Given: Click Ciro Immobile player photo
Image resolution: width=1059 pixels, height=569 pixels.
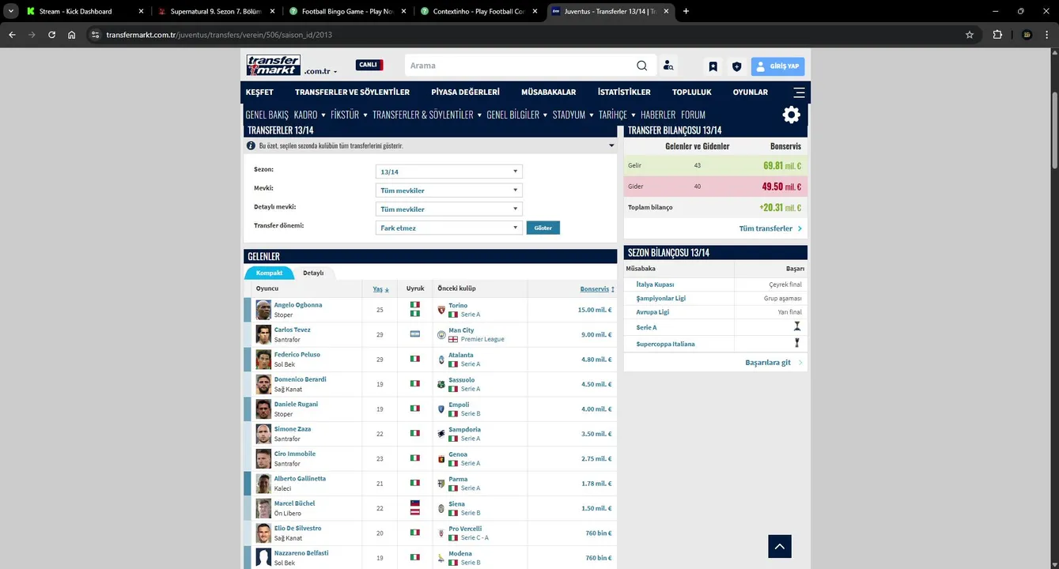Looking at the screenshot, I should 263,458.
